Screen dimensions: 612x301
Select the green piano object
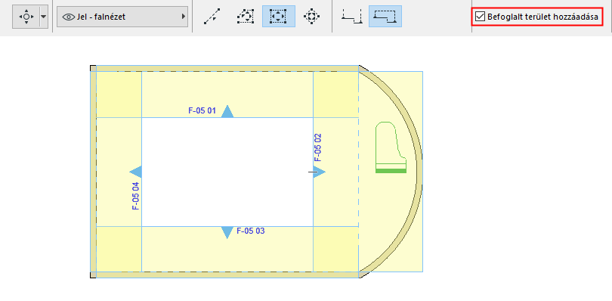[391, 147]
